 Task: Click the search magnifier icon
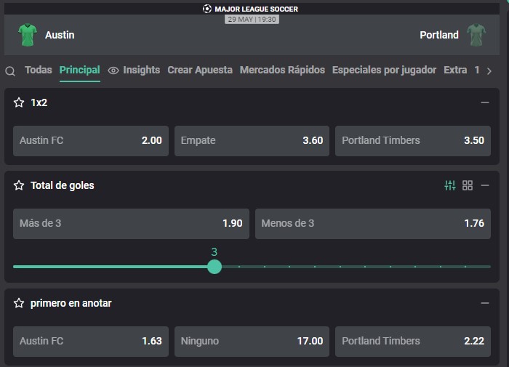pos(10,70)
